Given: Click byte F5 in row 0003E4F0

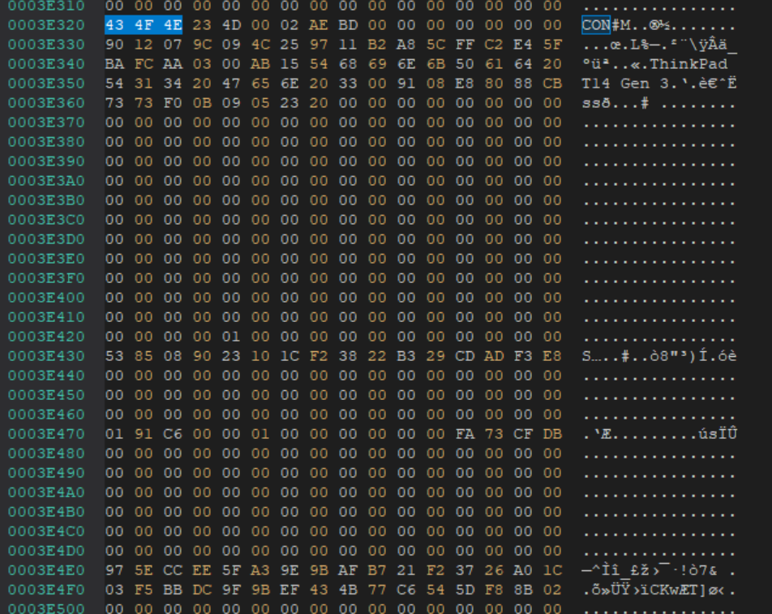Looking at the screenshot, I should tap(144, 590).
